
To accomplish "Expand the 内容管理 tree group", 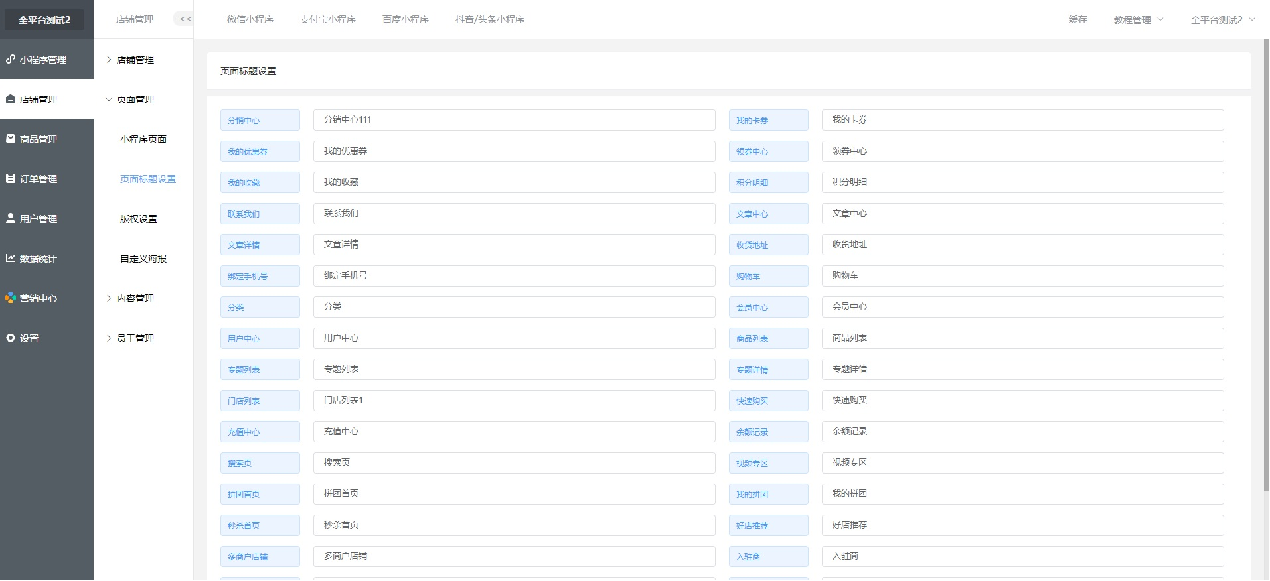I will click(x=109, y=298).
